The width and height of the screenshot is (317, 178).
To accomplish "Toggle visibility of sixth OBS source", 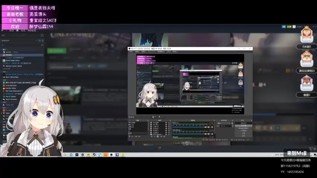I will click(x=166, y=133).
